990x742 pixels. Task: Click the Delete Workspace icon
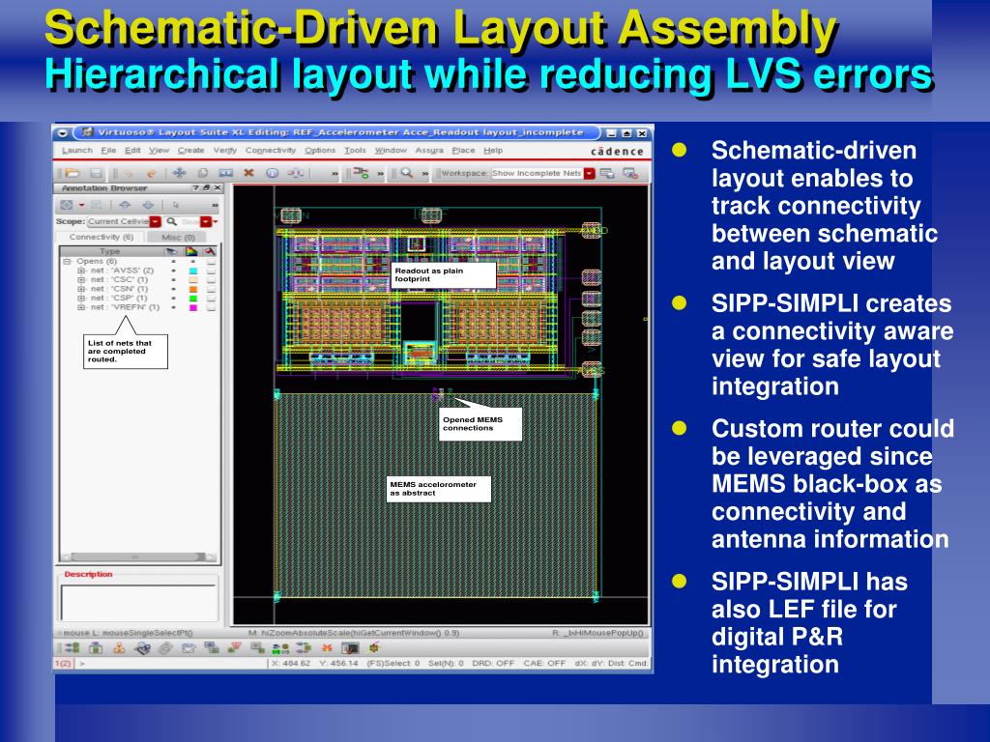click(629, 173)
